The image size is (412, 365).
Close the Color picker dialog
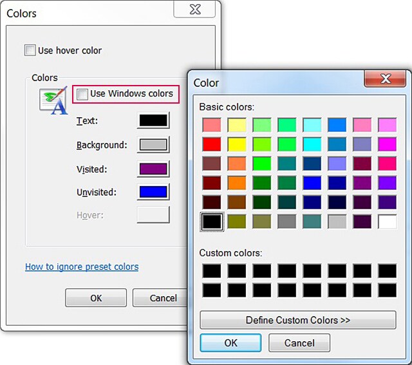(385, 79)
